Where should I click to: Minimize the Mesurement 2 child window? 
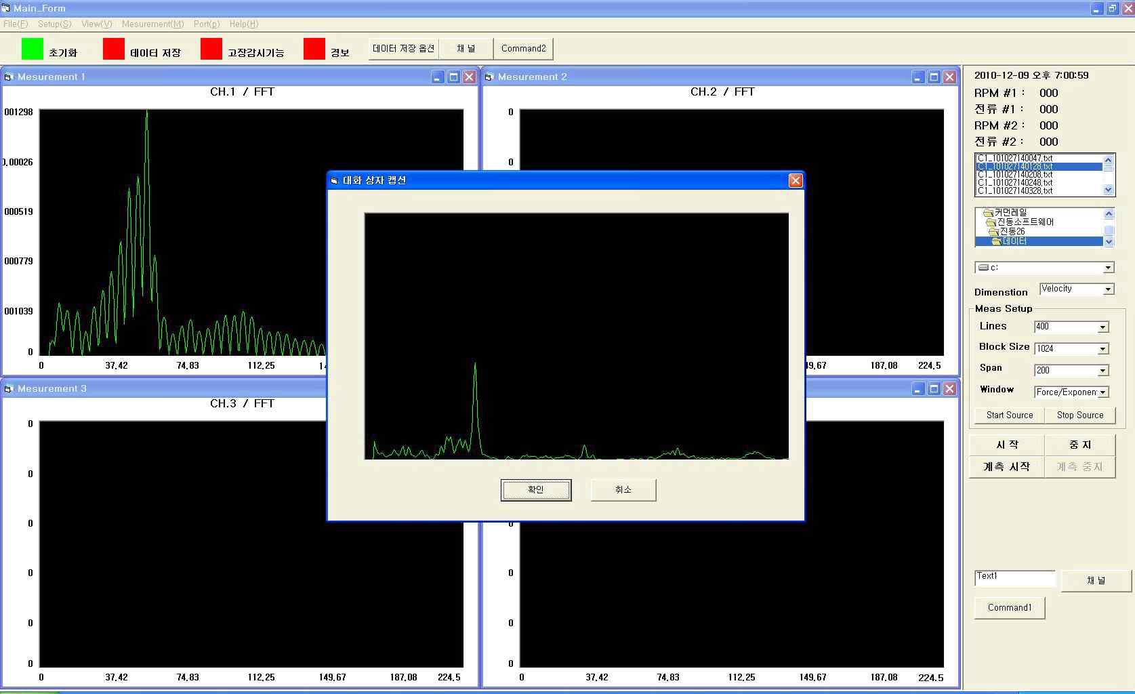click(917, 77)
